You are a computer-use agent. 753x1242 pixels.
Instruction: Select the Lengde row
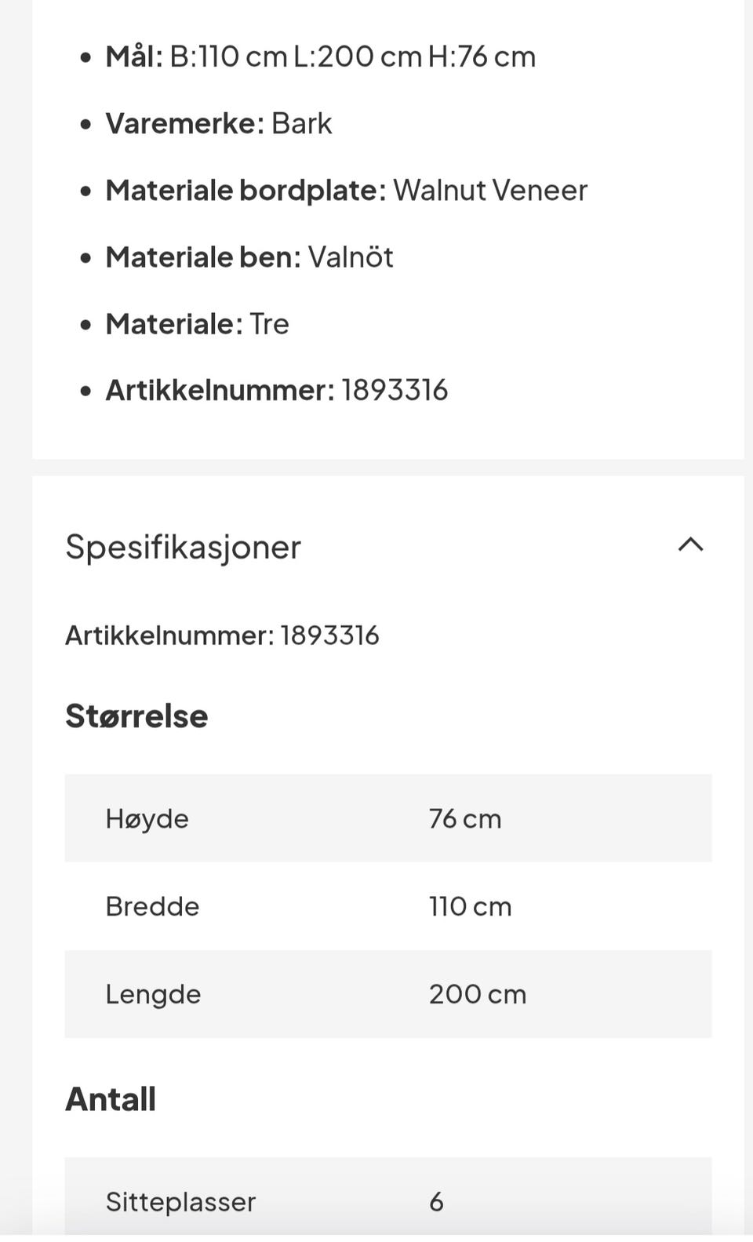tap(387, 994)
